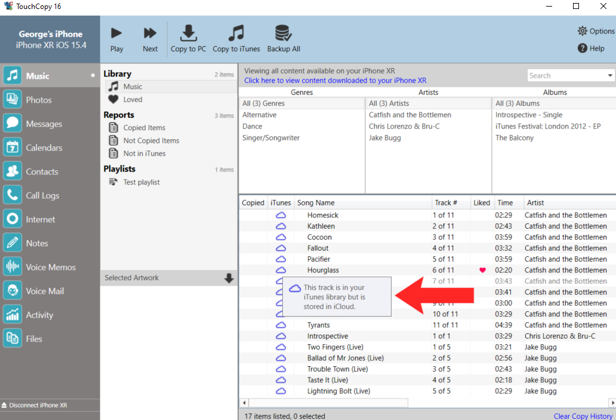Viewport: 616px width, 420px height.
Task: Sort by Liked column header
Action: (x=482, y=203)
